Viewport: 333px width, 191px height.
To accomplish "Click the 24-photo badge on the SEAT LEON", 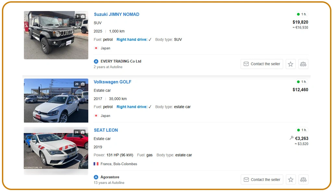I will pyautogui.click(x=79, y=132).
